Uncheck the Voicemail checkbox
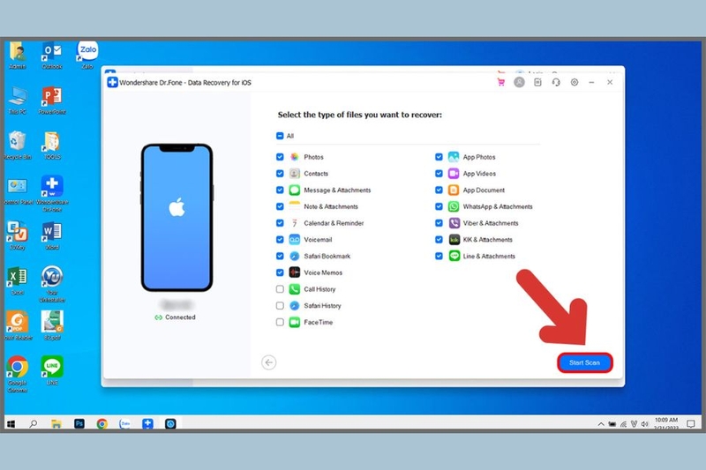The width and height of the screenshot is (706, 470). pos(280,240)
